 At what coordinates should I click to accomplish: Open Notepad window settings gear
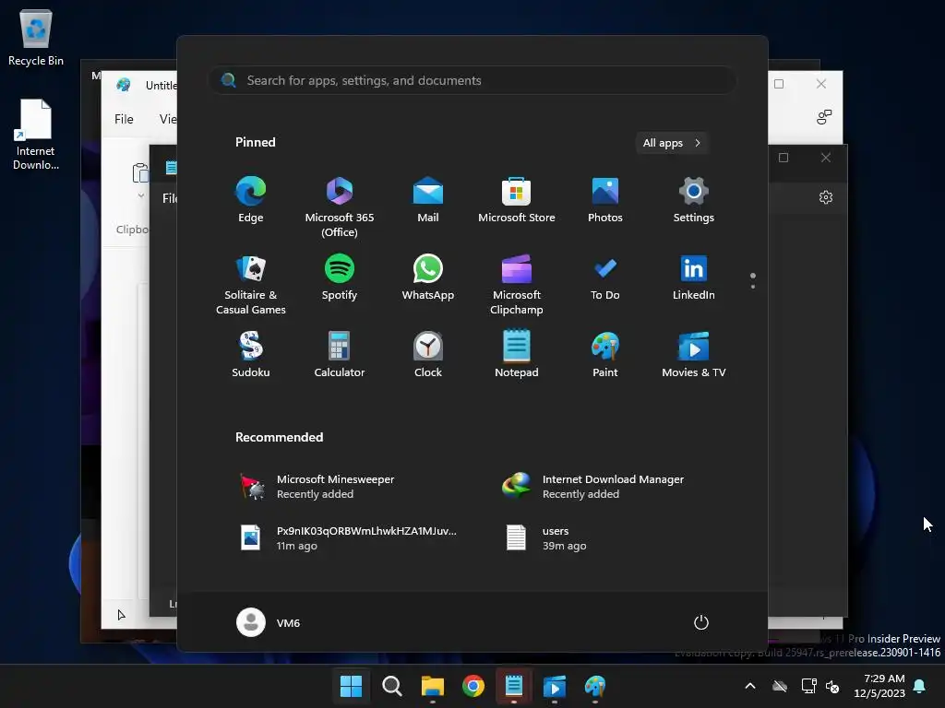pos(826,197)
